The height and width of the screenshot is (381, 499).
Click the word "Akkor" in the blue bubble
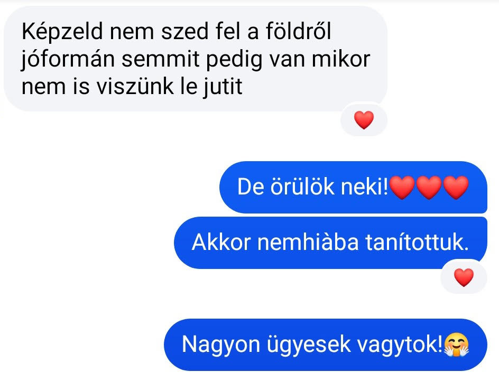point(221,243)
